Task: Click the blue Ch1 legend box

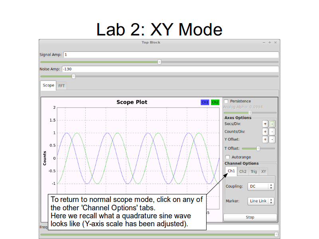Action: [205, 102]
